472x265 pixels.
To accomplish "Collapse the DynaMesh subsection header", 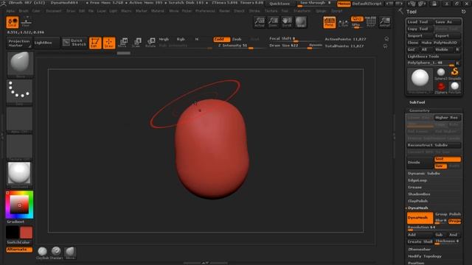I will [418, 208].
